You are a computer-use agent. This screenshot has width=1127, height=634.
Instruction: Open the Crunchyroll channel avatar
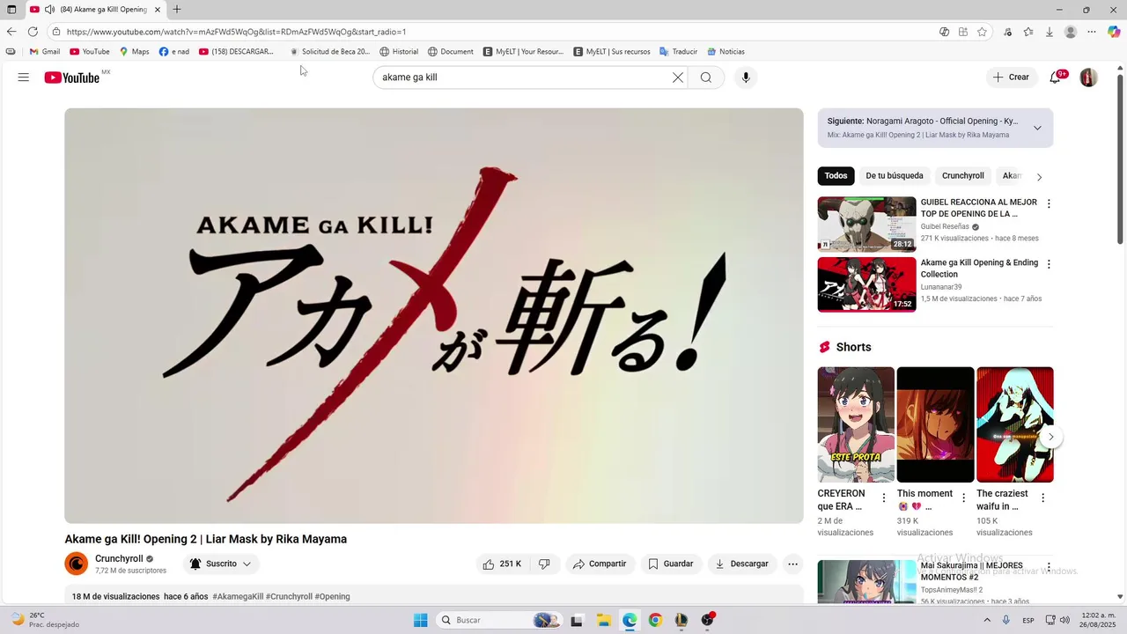(77, 564)
